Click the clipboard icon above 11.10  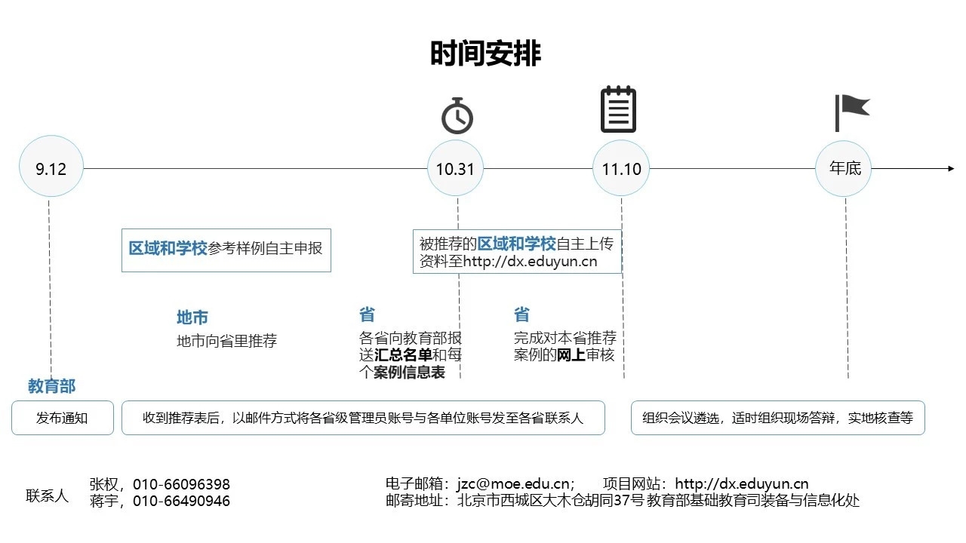(x=618, y=109)
